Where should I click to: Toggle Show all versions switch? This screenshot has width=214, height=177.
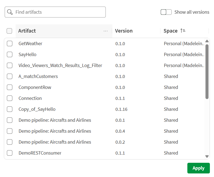point(166,12)
